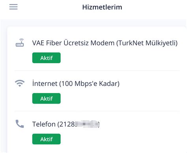Click the Wi-Fi internet service icon
Image resolution: width=187 pixels, height=153 pixels.
[x=20, y=83]
